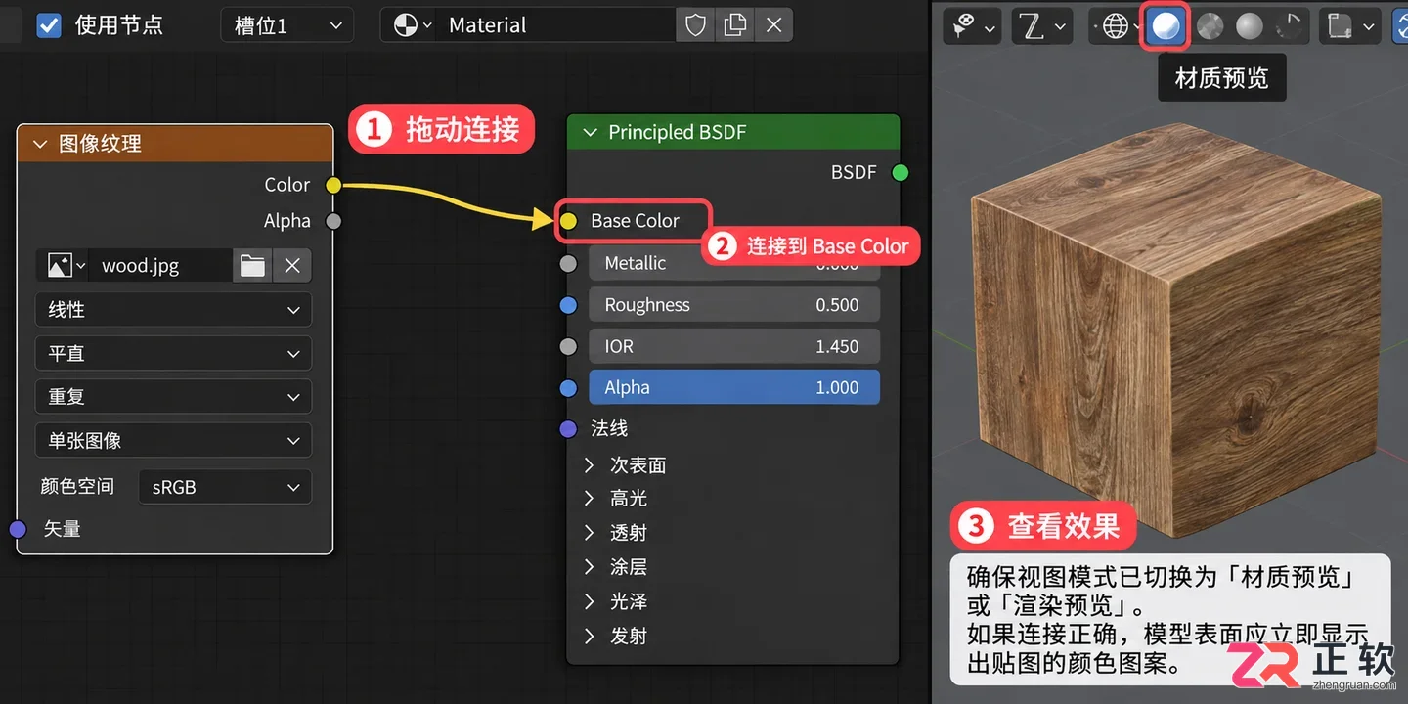Click the blue Alpha socket on Principled BSDF

(x=568, y=388)
